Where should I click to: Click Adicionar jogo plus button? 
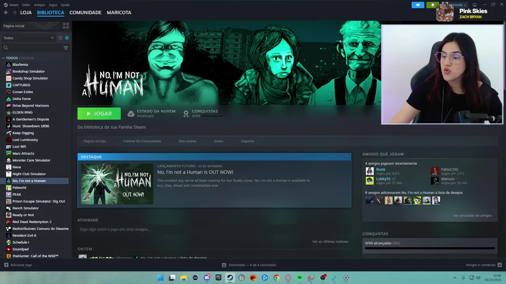tap(6, 265)
